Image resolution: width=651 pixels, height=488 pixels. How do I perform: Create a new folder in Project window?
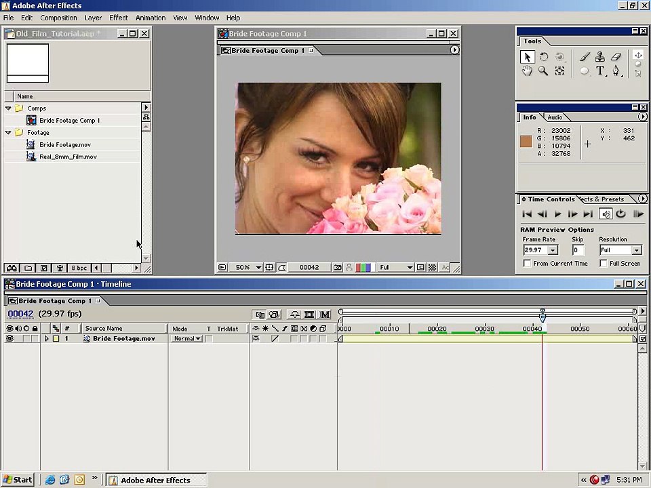[28, 268]
